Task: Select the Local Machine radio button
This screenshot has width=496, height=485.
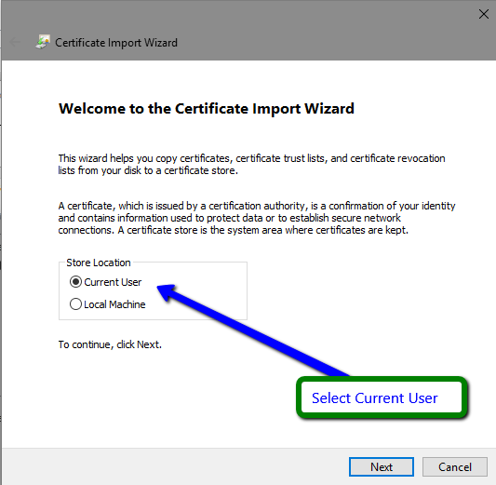Action: (x=75, y=304)
